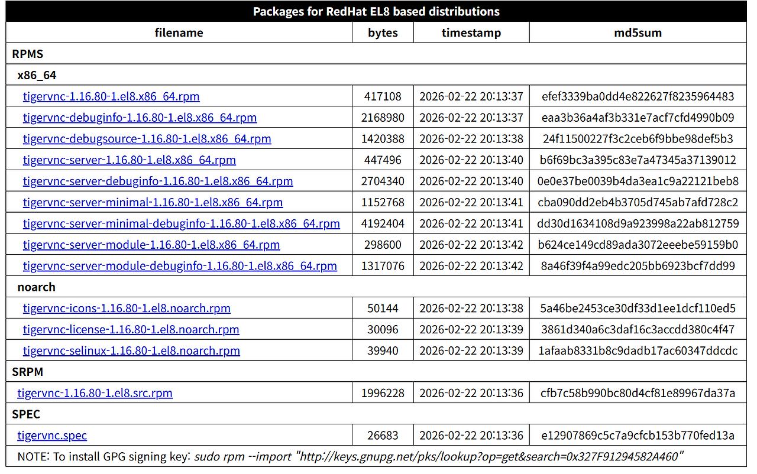This screenshot has width=757, height=474.
Task: Select md5sum 1afaab8331b8c9dadb17ac60347ddcdc
Action: pos(638,351)
